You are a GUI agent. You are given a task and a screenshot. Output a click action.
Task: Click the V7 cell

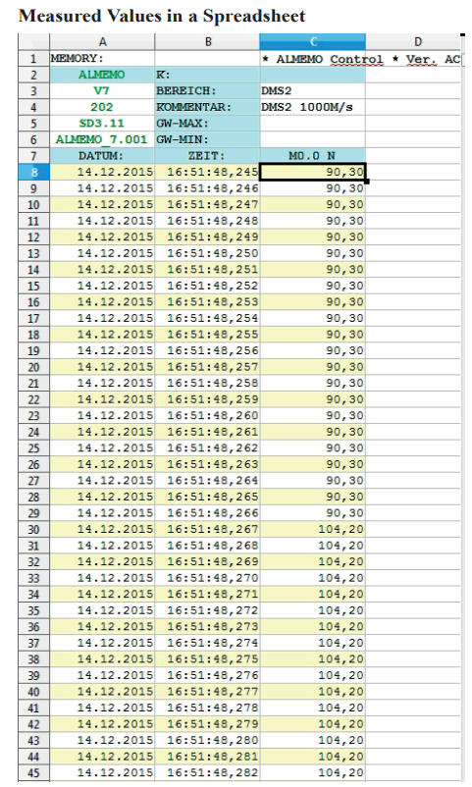[102, 91]
